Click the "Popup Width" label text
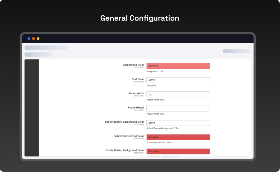 point(136,93)
